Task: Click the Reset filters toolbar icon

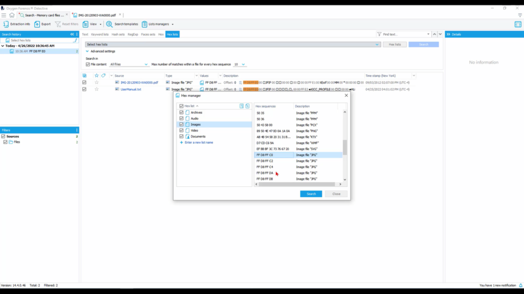Action: pos(58,24)
